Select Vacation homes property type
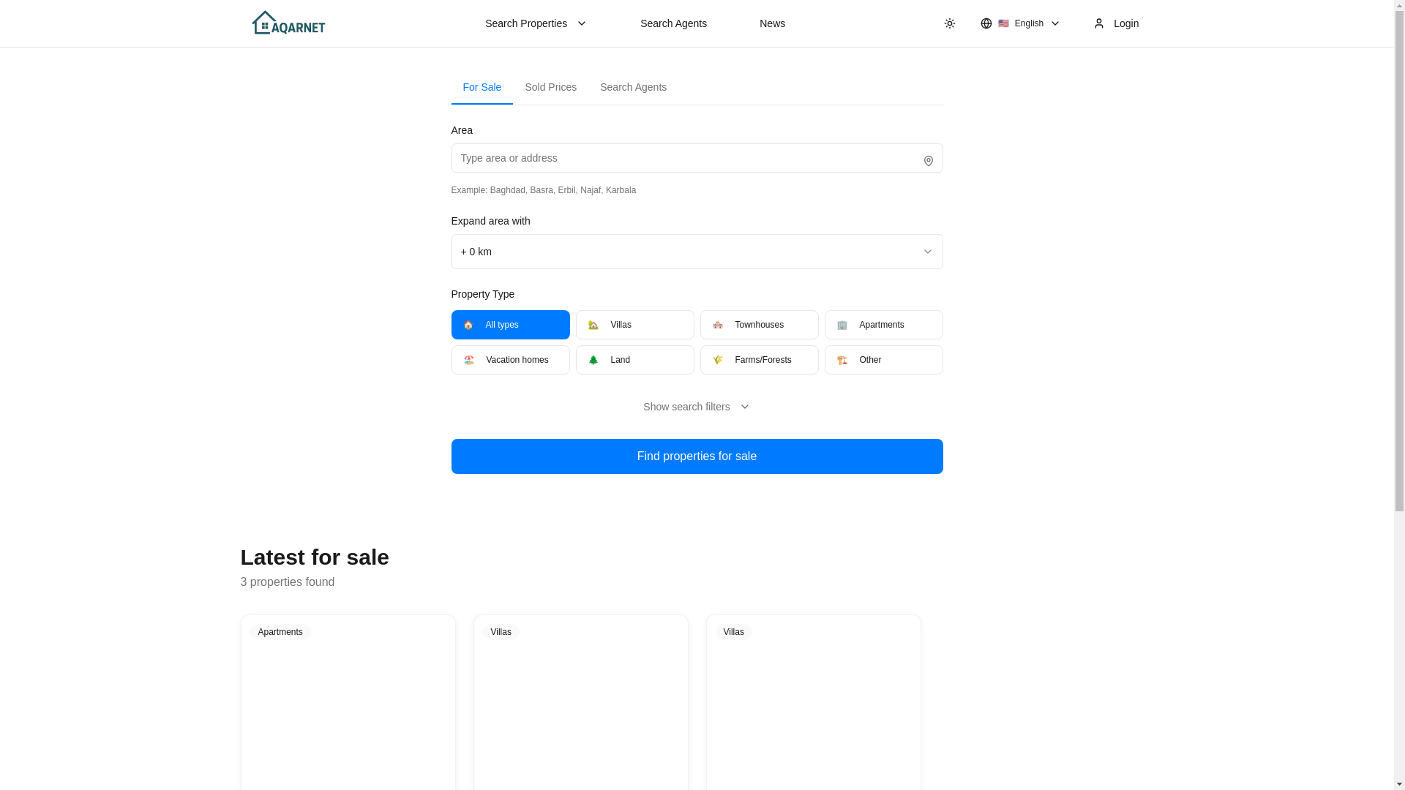Viewport: 1405px width, 790px height. [510, 360]
